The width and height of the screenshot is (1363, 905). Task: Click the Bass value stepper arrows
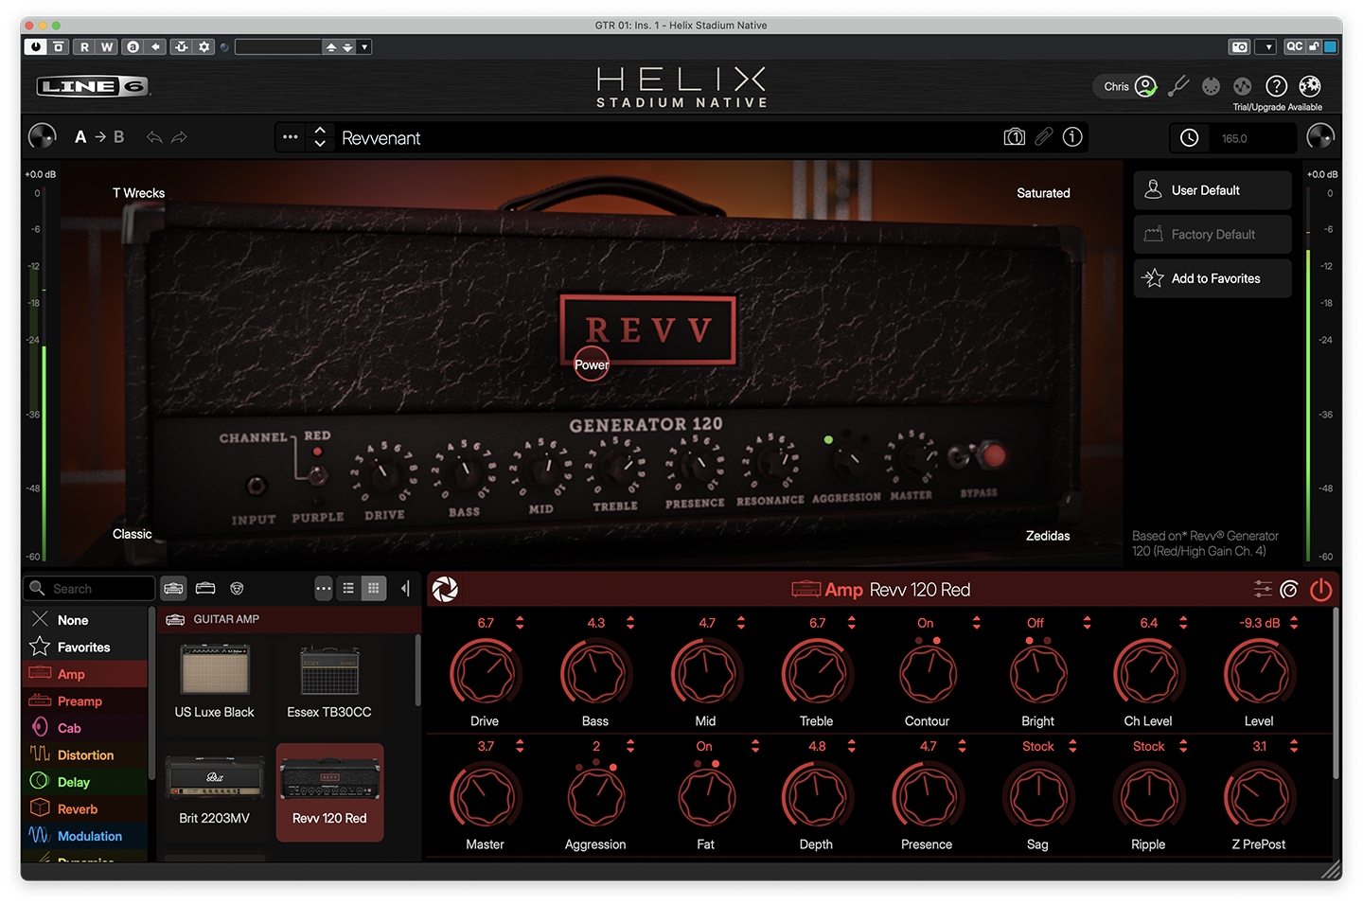click(630, 623)
